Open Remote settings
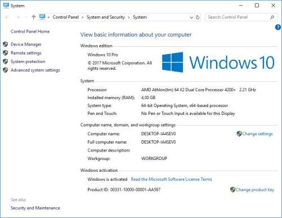Image resolution: width=282 pixels, height=218 pixels. coord(26,53)
